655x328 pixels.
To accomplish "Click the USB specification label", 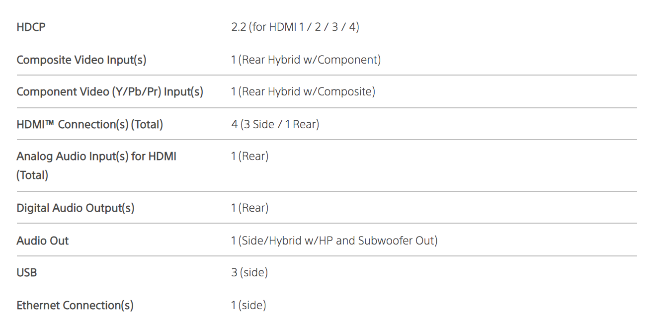I will [27, 272].
